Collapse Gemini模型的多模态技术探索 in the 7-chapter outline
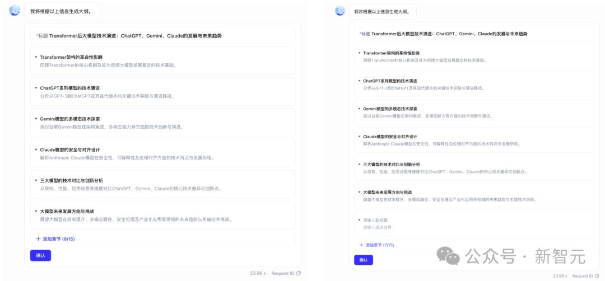Image resolution: width=605 pixels, height=281 pixels. [x=359, y=109]
